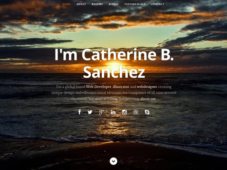The width and height of the screenshot is (227, 170).
Task: Follow the 'start scrolling' text link
Action: coord(106,99)
